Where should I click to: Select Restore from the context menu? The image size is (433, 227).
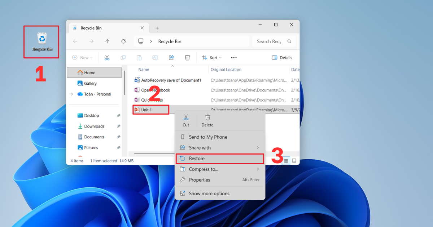click(197, 159)
